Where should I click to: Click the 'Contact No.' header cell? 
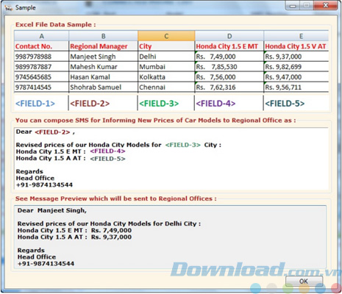point(41,46)
